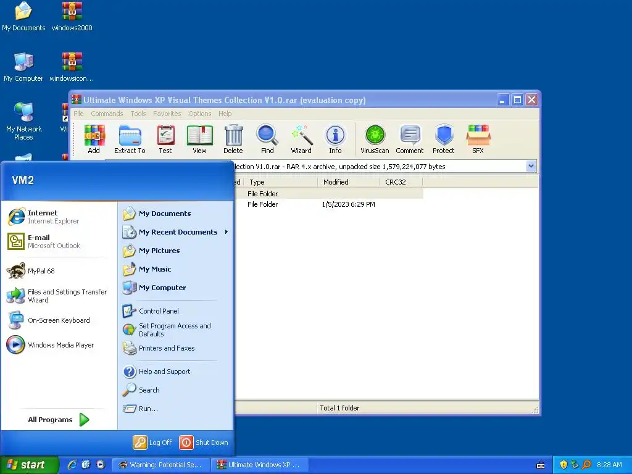Click the Extract To toolbar icon

pos(130,139)
